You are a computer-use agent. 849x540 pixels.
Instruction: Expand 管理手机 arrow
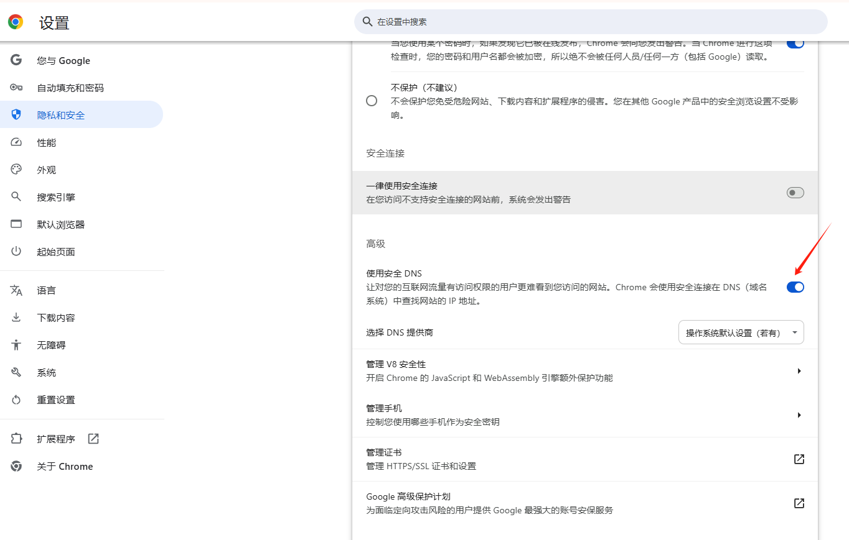(799, 415)
